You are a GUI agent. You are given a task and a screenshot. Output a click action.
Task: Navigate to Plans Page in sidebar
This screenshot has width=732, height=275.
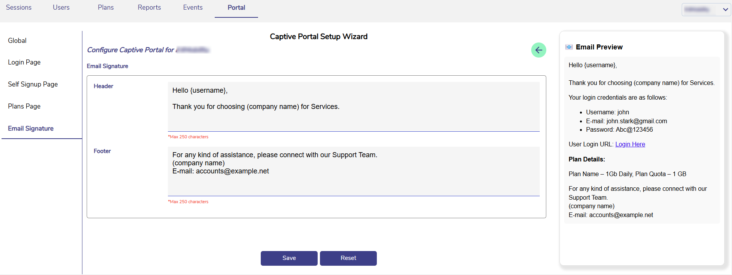point(24,106)
